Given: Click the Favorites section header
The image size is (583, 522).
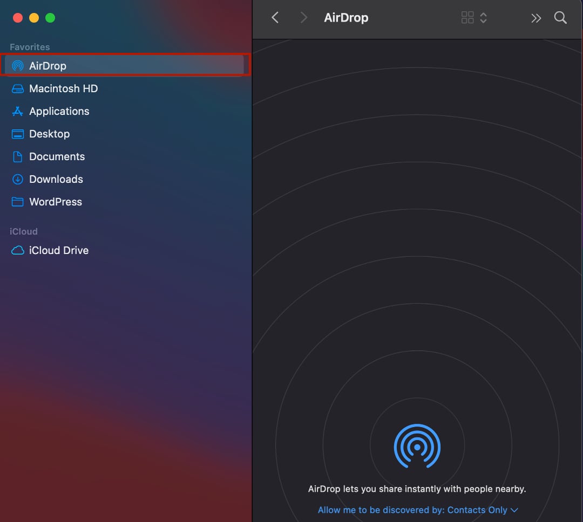Looking at the screenshot, I should tap(29, 47).
